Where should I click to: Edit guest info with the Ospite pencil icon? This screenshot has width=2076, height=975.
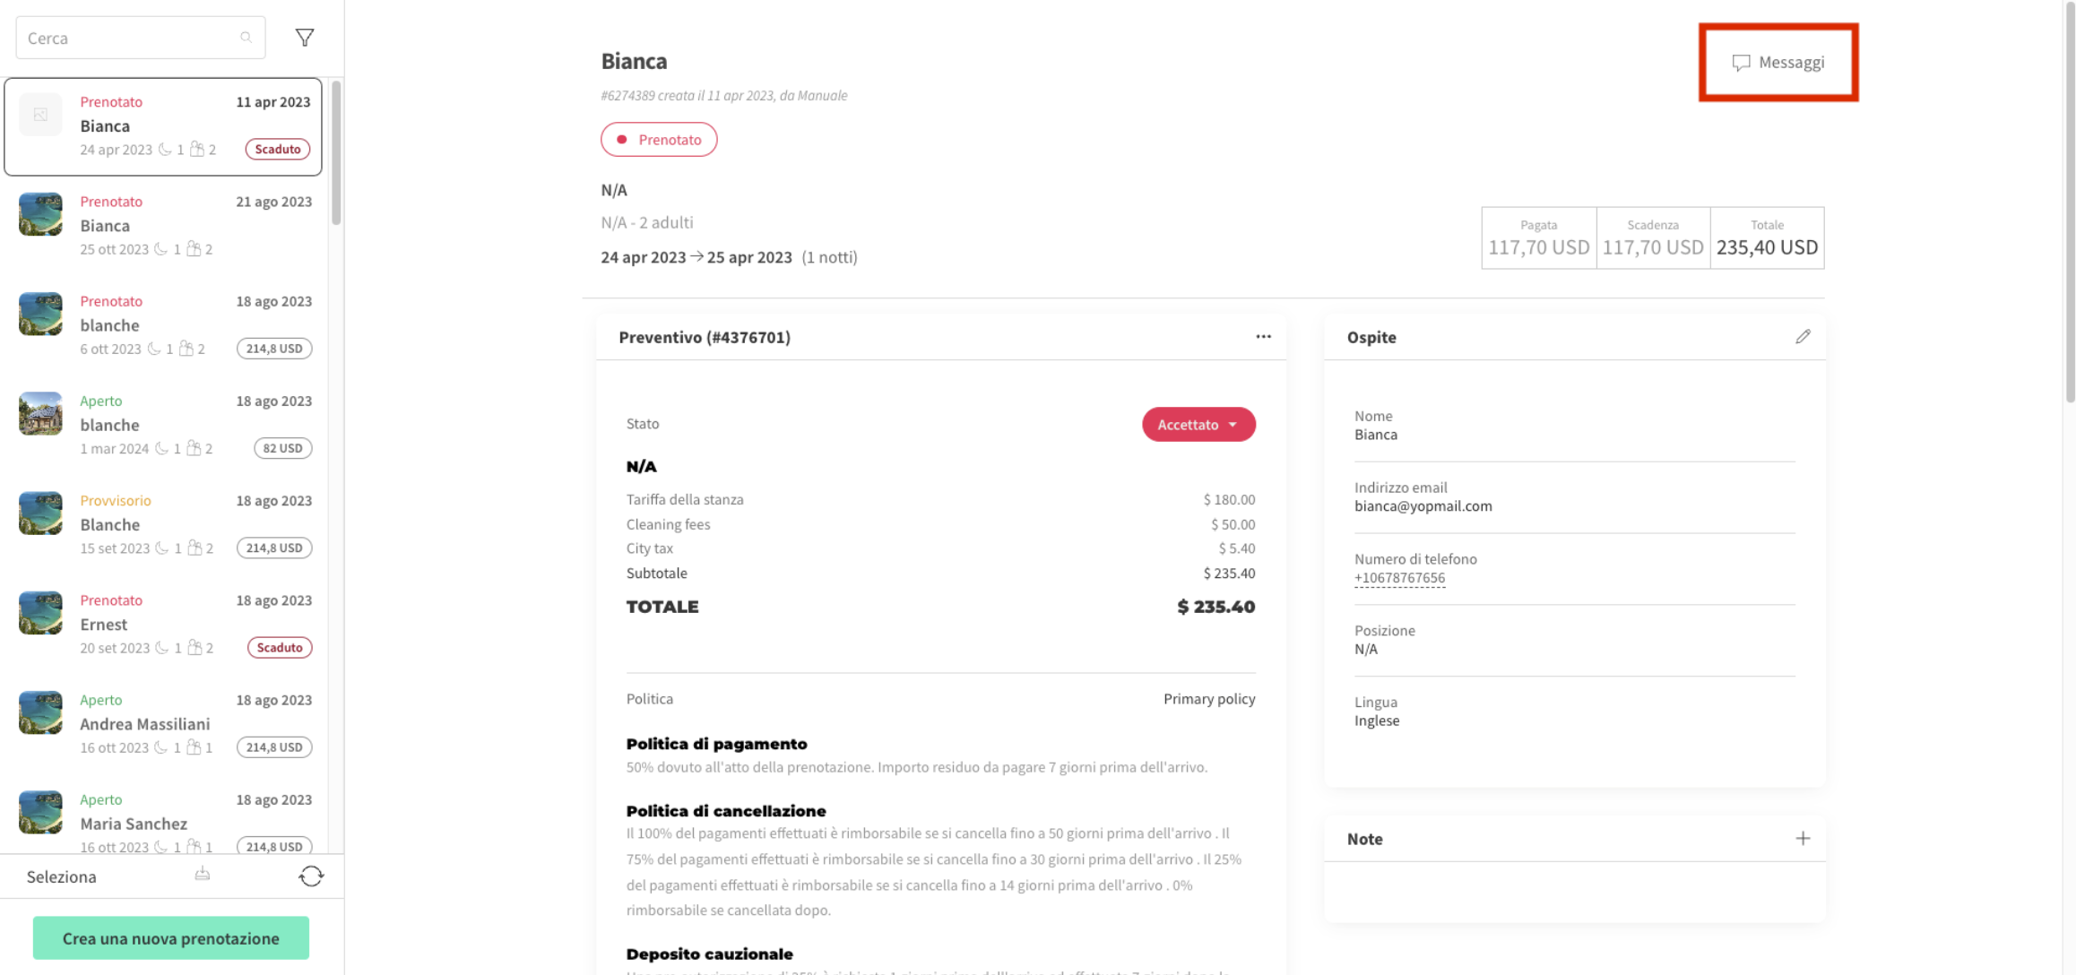1804,336
